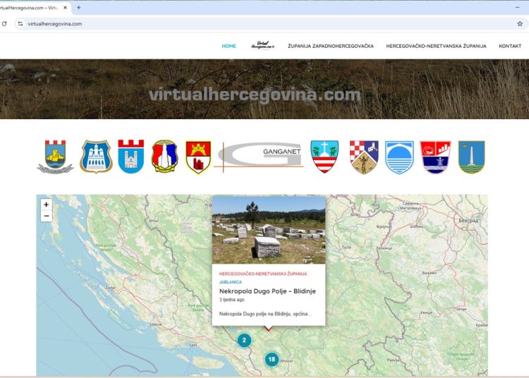The width and height of the screenshot is (529, 378).
Task: Minimize the browser window
Action: [x=517, y=8]
